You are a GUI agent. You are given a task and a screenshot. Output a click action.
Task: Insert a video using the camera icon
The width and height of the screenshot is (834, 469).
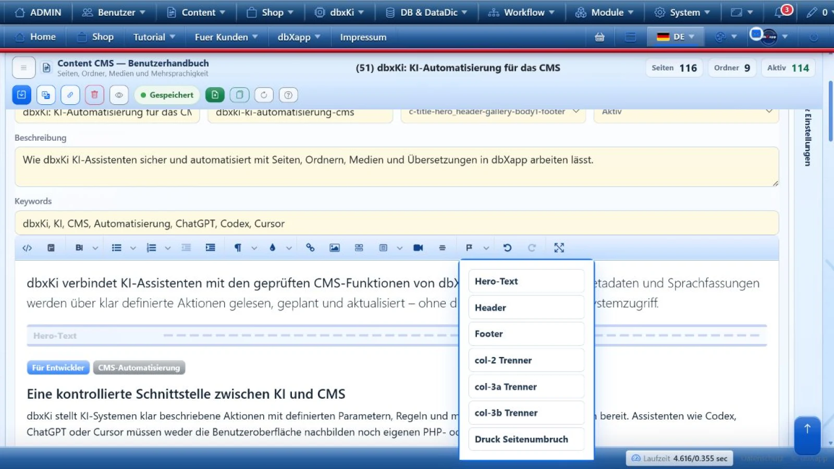coord(418,248)
